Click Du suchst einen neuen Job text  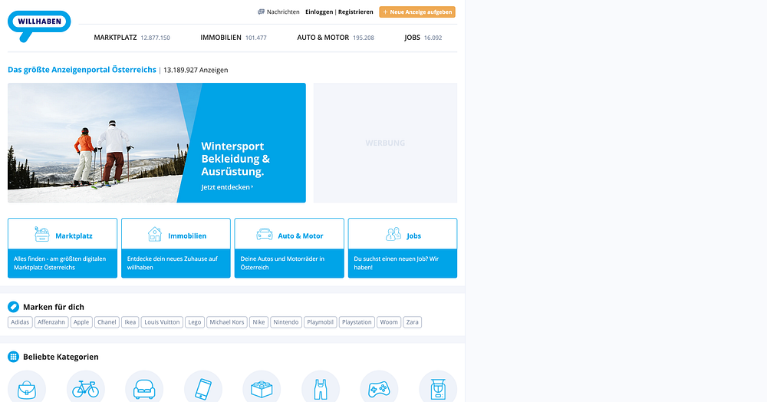pos(397,263)
